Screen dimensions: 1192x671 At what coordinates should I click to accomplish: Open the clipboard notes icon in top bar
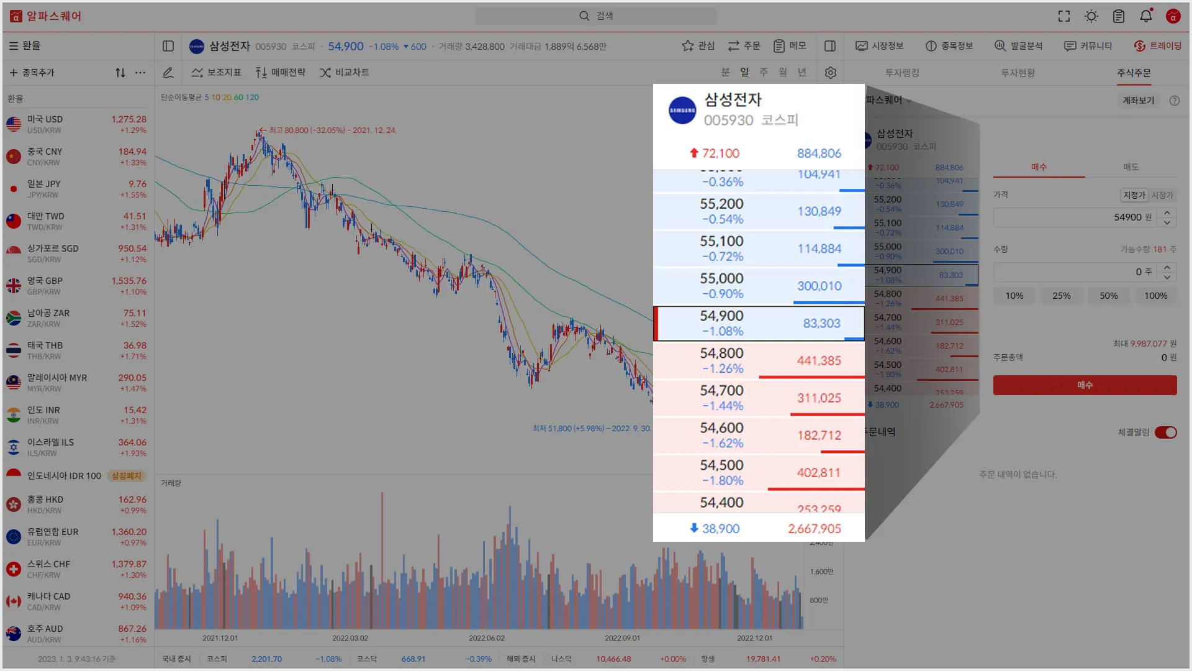1119,16
